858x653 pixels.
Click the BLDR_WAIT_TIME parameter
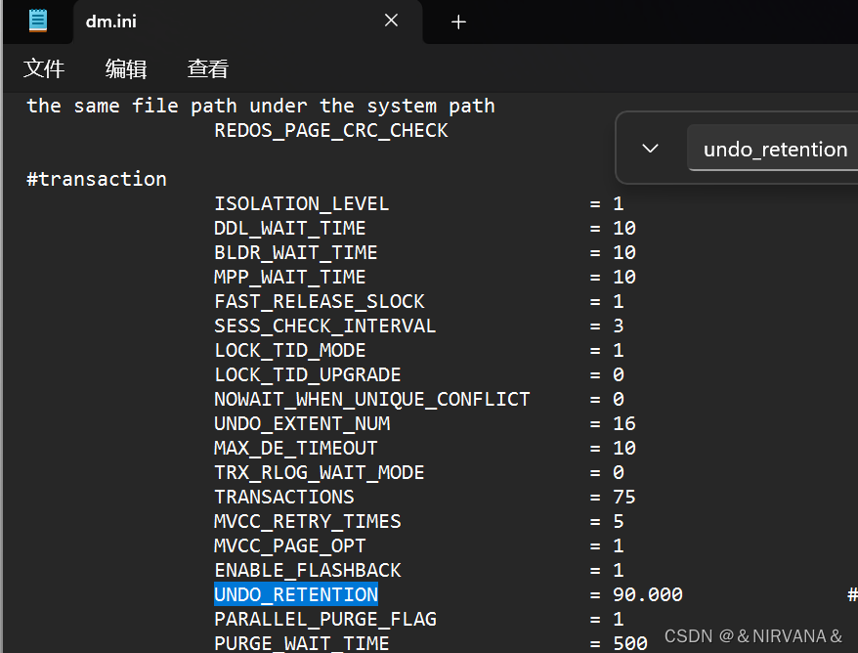[296, 253]
